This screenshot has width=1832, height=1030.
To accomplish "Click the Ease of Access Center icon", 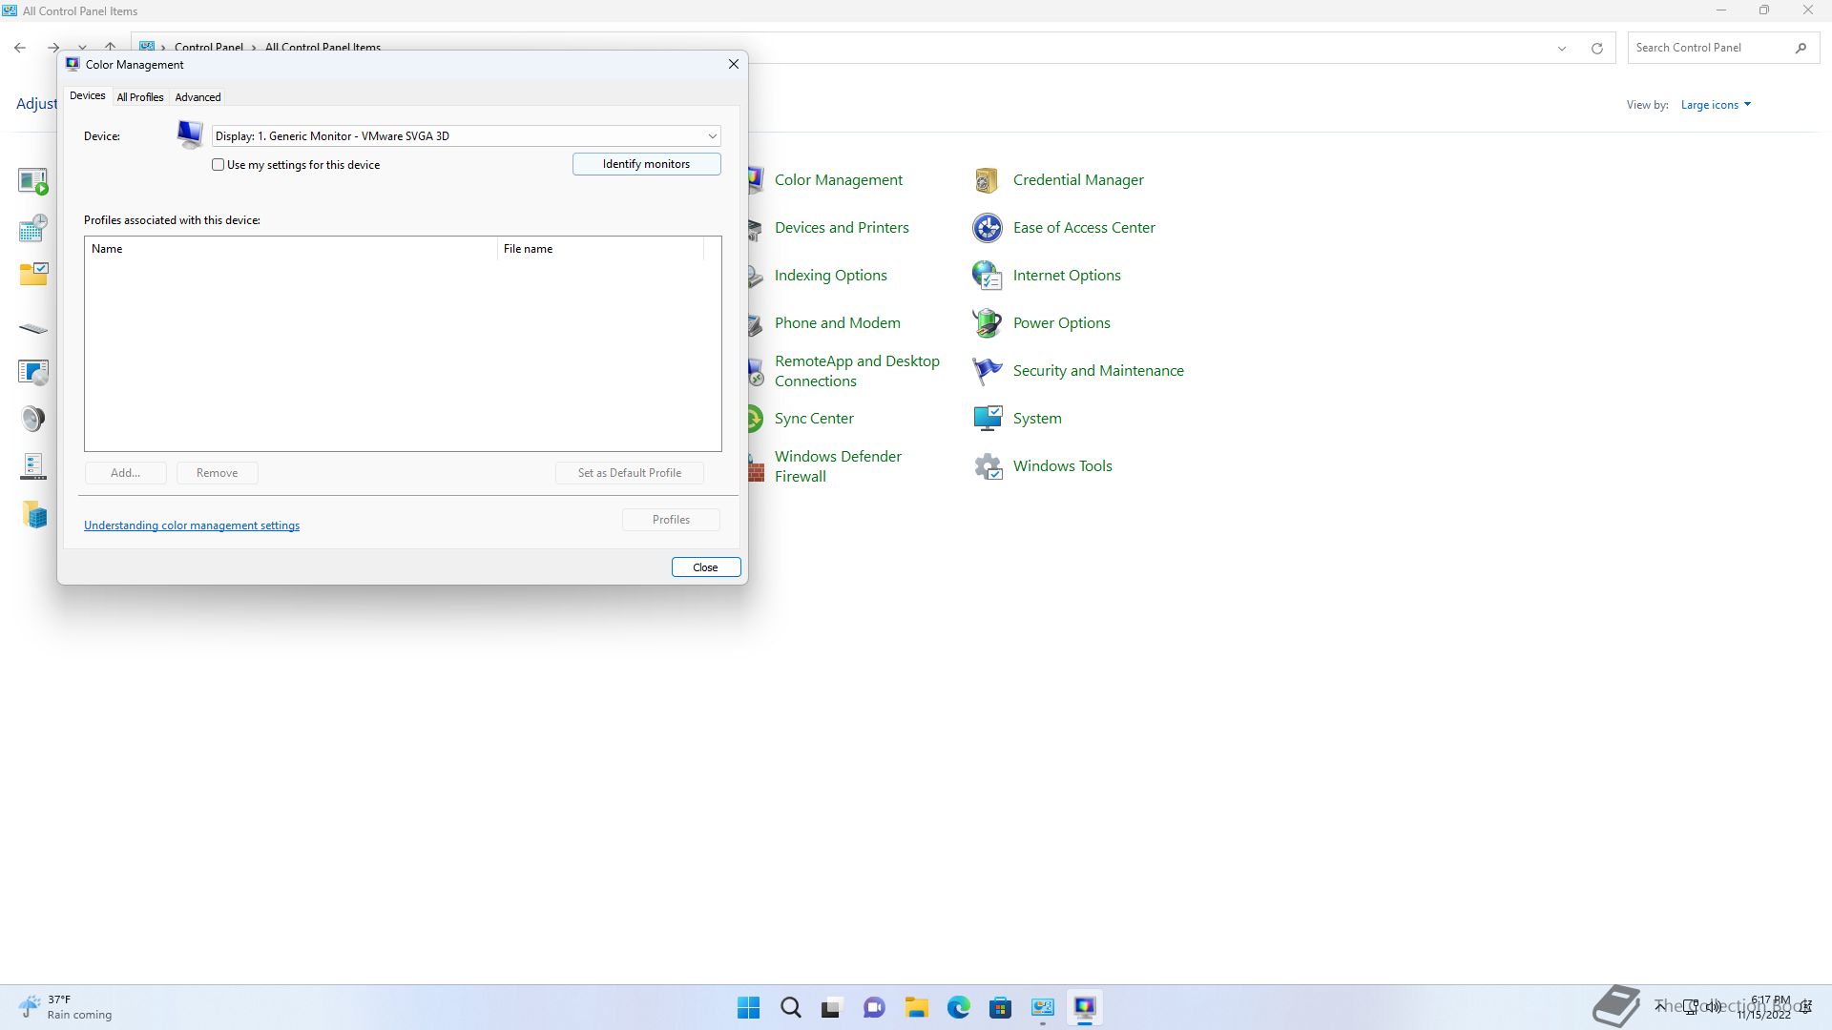I will coord(987,227).
